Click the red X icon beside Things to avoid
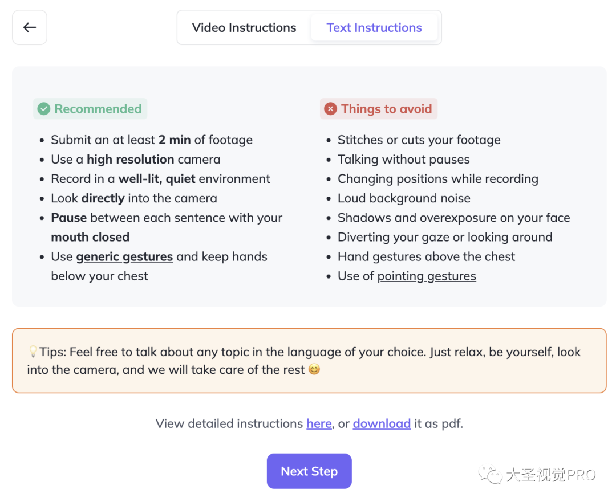The width and height of the screenshot is (616, 502). click(x=331, y=108)
